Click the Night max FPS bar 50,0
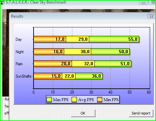Screen dimensions: 156x121 [x=110, y=52]
